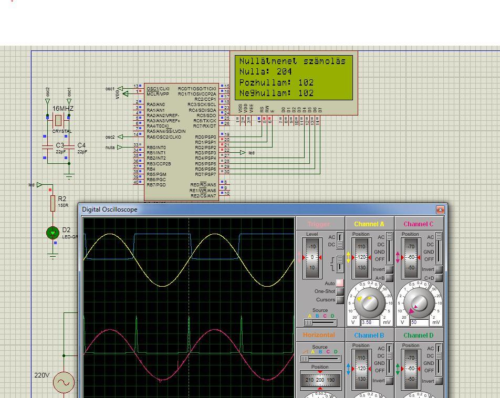
Task: Select the 220V AC source symbol
Action: [x=64, y=382]
